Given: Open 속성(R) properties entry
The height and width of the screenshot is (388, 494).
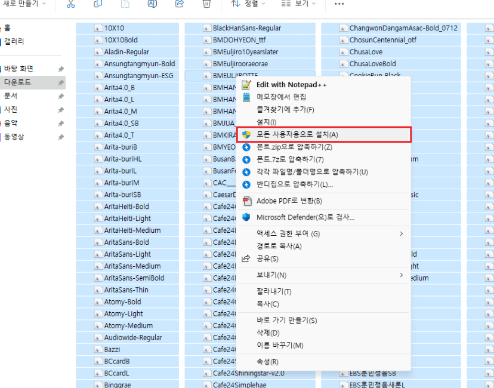Looking at the screenshot, I should tap(323, 362).
